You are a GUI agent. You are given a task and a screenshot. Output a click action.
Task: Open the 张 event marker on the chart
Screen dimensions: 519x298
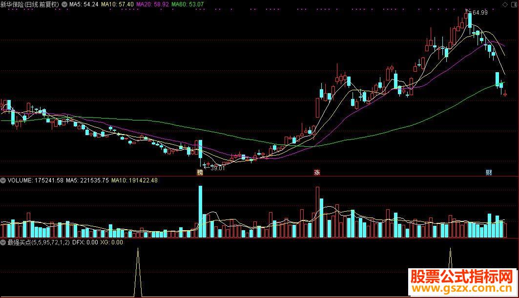tap(317, 172)
